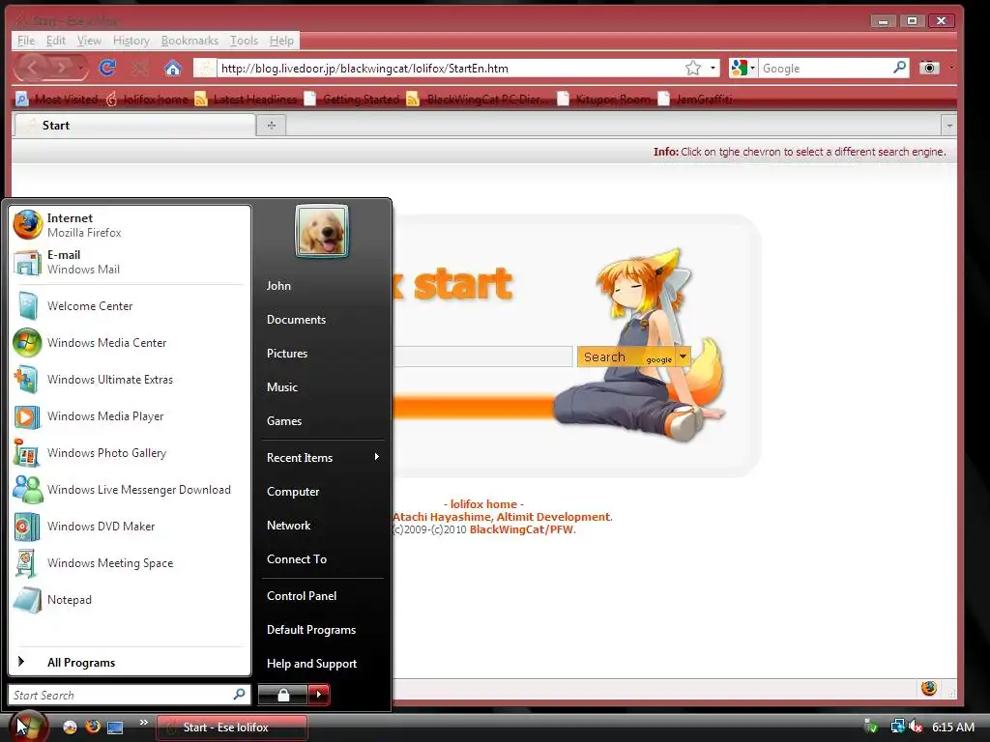Open Control Panel from Start menu
The height and width of the screenshot is (742, 990).
pos(322,595)
